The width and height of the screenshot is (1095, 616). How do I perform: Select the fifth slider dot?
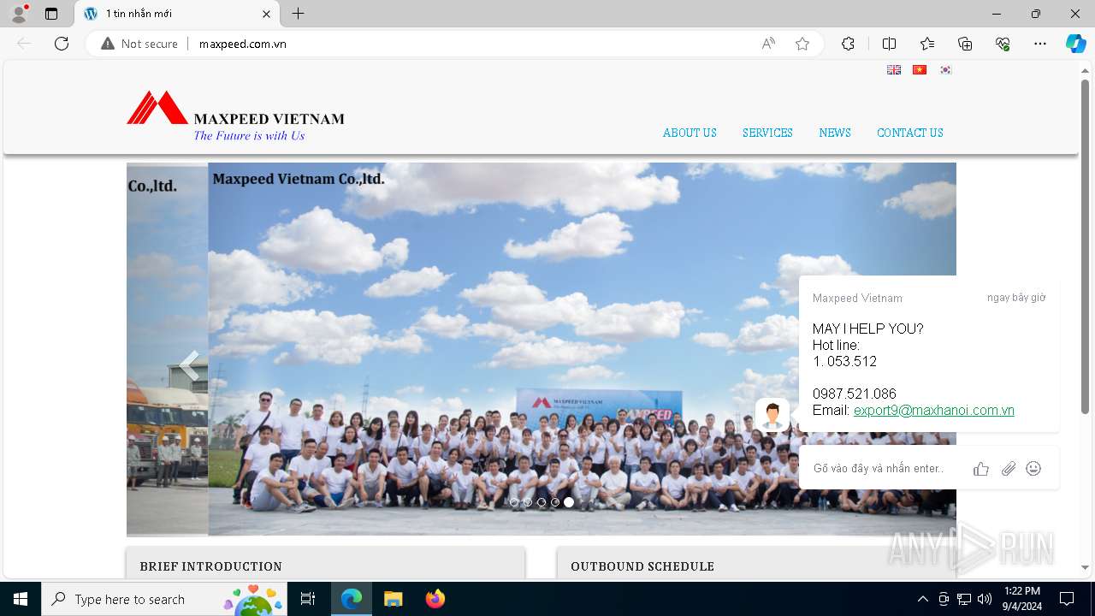tap(569, 502)
